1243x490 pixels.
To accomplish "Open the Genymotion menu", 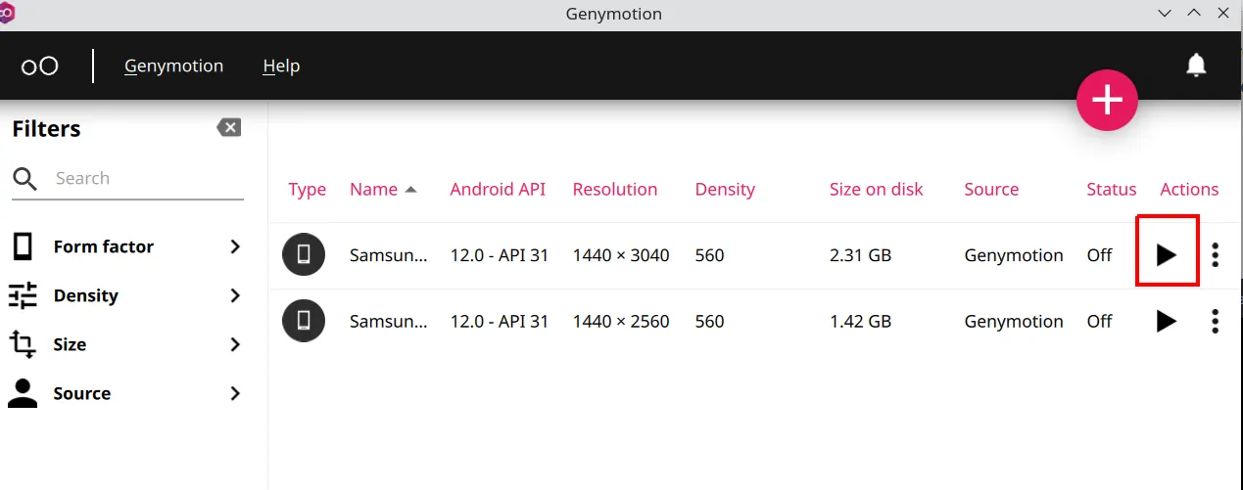I will (173, 66).
